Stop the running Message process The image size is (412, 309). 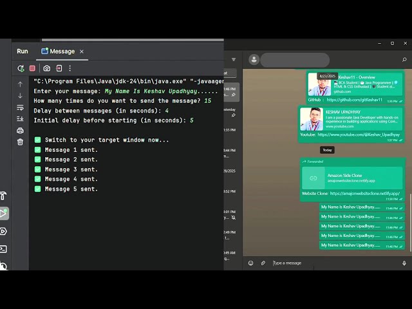pyautogui.click(x=32, y=69)
